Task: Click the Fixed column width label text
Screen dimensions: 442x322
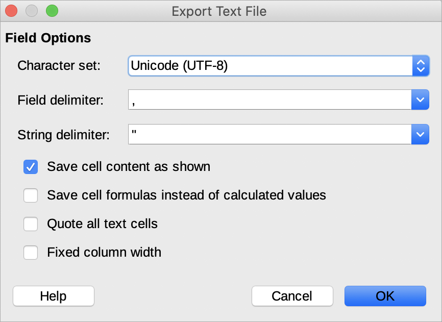Action: [104, 253]
